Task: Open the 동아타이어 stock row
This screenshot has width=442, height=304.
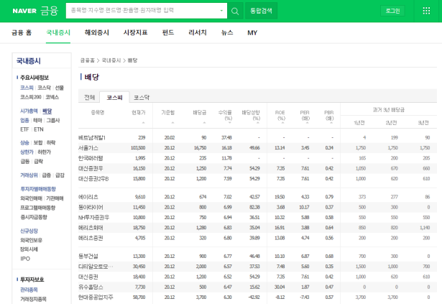Action: coord(91,207)
